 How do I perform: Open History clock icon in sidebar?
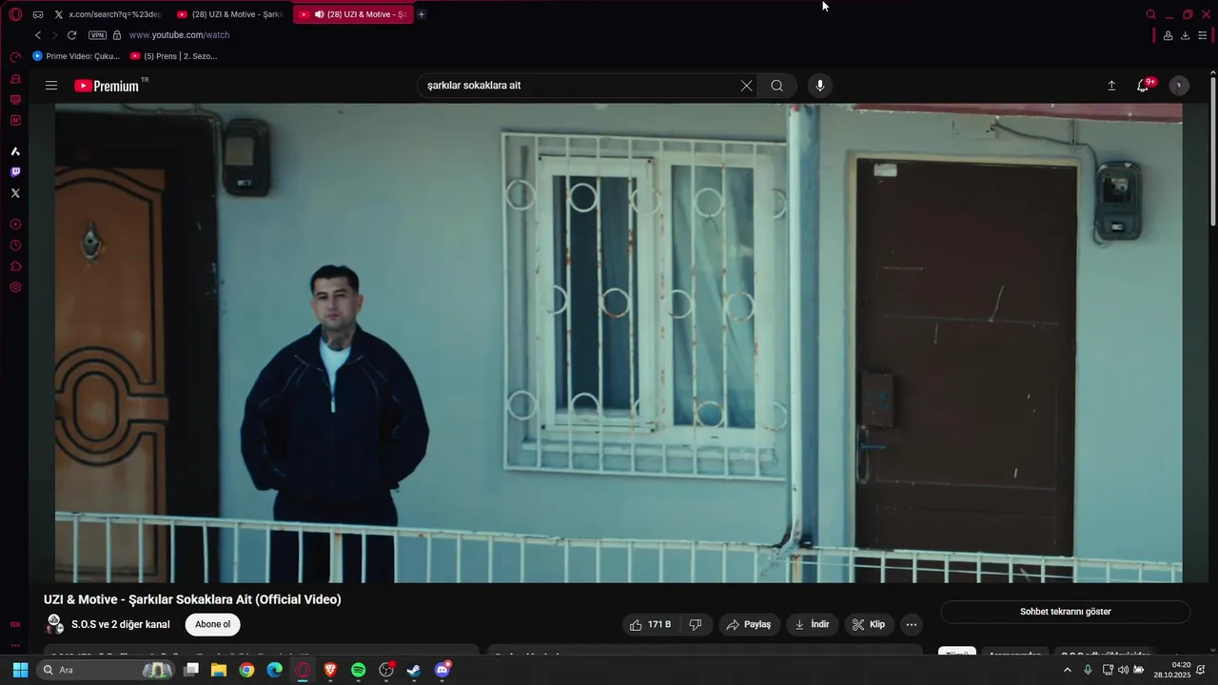15,245
